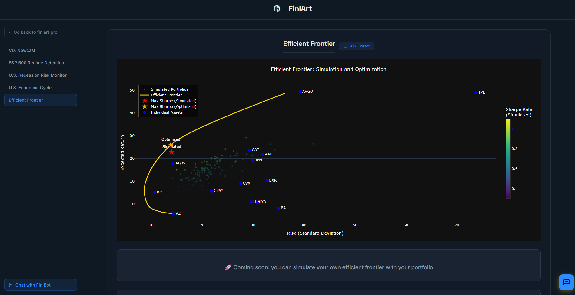Click the orange Max Sharpe Optimized star marker
Viewport: 575px width, 295px height.
point(171,145)
